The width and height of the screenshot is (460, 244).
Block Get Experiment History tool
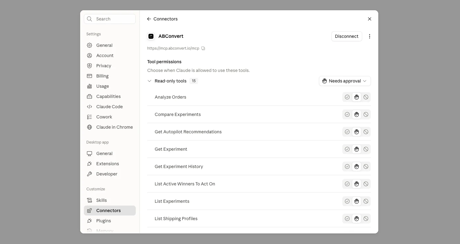pyautogui.click(x=366, y=166)
